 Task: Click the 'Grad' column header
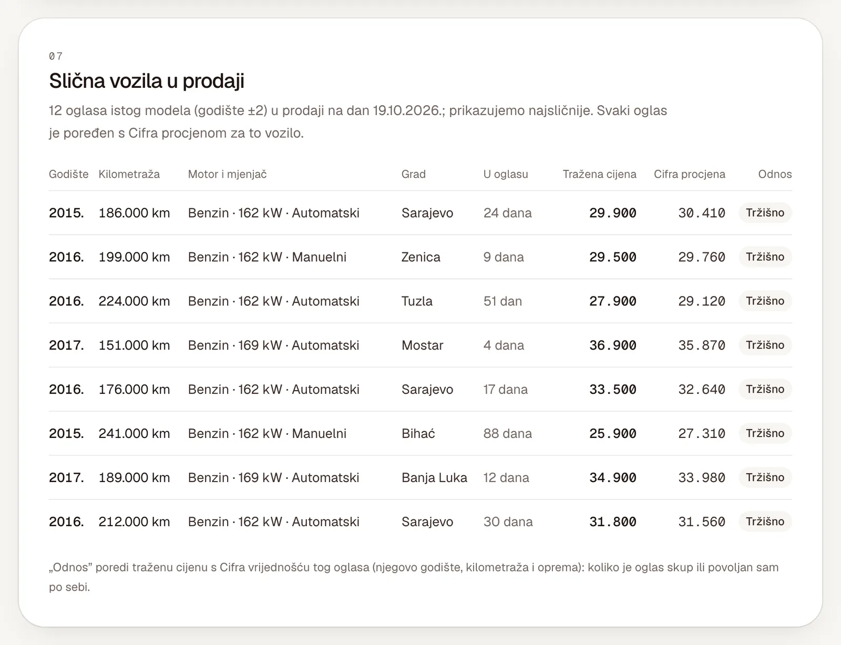coord(414,174)
